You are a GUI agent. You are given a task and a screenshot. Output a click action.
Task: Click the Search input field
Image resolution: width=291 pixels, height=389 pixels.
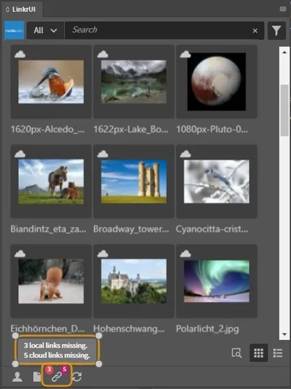159,30
